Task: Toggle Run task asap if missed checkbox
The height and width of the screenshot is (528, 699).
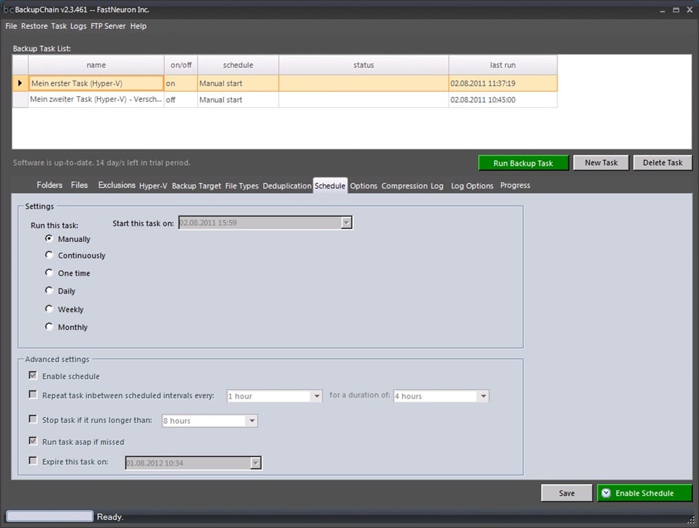Action: tap(32, 441)
